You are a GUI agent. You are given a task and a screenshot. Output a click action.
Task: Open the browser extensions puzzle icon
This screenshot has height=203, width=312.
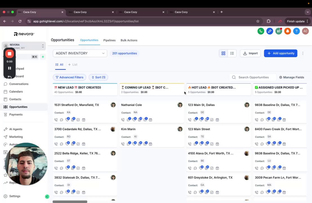pyautogui.click(x=269, y=21)
